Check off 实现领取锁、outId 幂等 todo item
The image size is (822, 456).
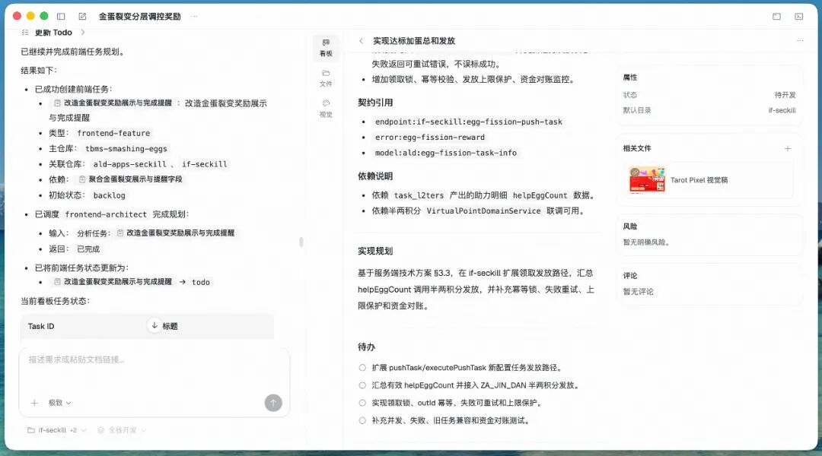point(362,403)
